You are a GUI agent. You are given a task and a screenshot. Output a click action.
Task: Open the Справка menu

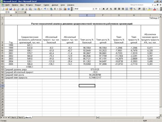point(71,5)
